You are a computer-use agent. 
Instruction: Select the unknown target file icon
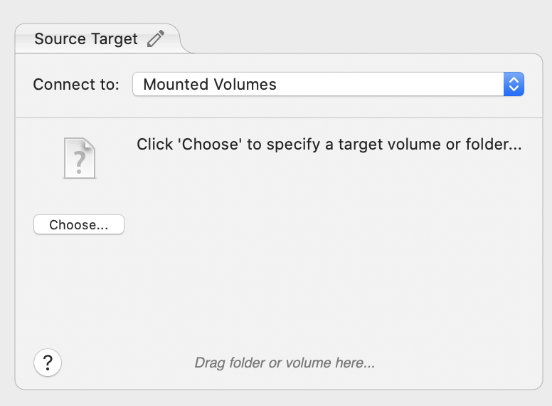[x=80, y=158]
